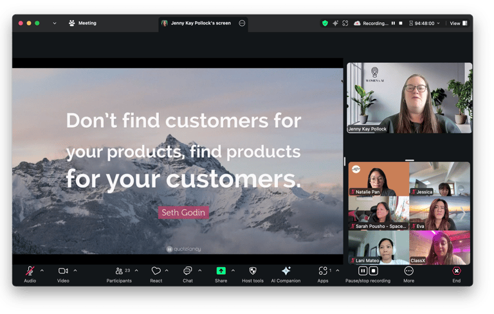This screenshot has width=494, height=314.
Task: Click the green Share screen button
Action: click(x=221, y=271)
